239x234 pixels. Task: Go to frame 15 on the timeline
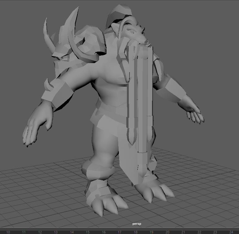pos(88,232)
